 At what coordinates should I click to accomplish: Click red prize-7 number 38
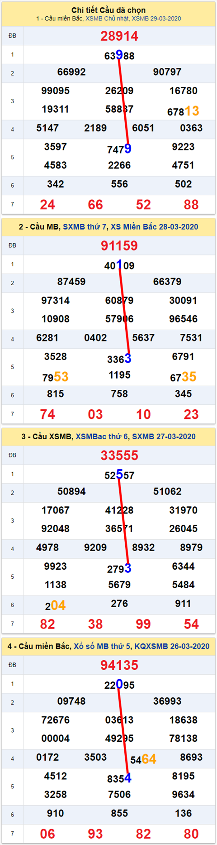[95, 624]
